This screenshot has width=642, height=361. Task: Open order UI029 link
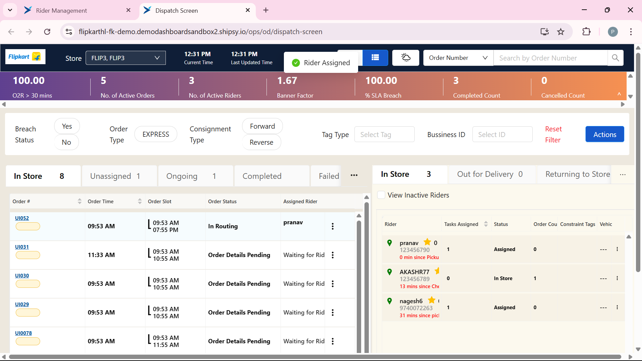click(x=22, y=305)
